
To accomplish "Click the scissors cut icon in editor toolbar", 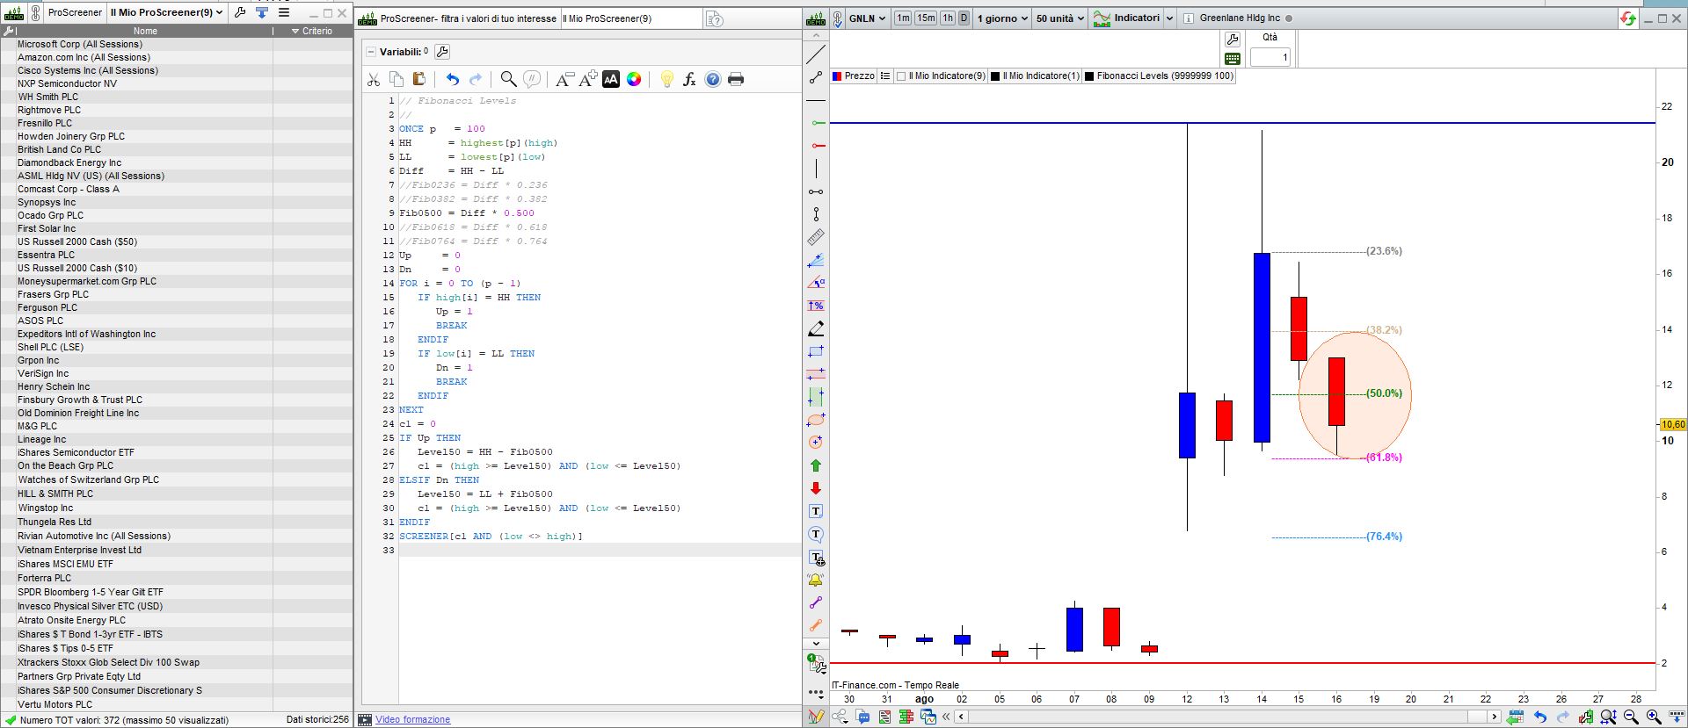I will tap(374, 80).
